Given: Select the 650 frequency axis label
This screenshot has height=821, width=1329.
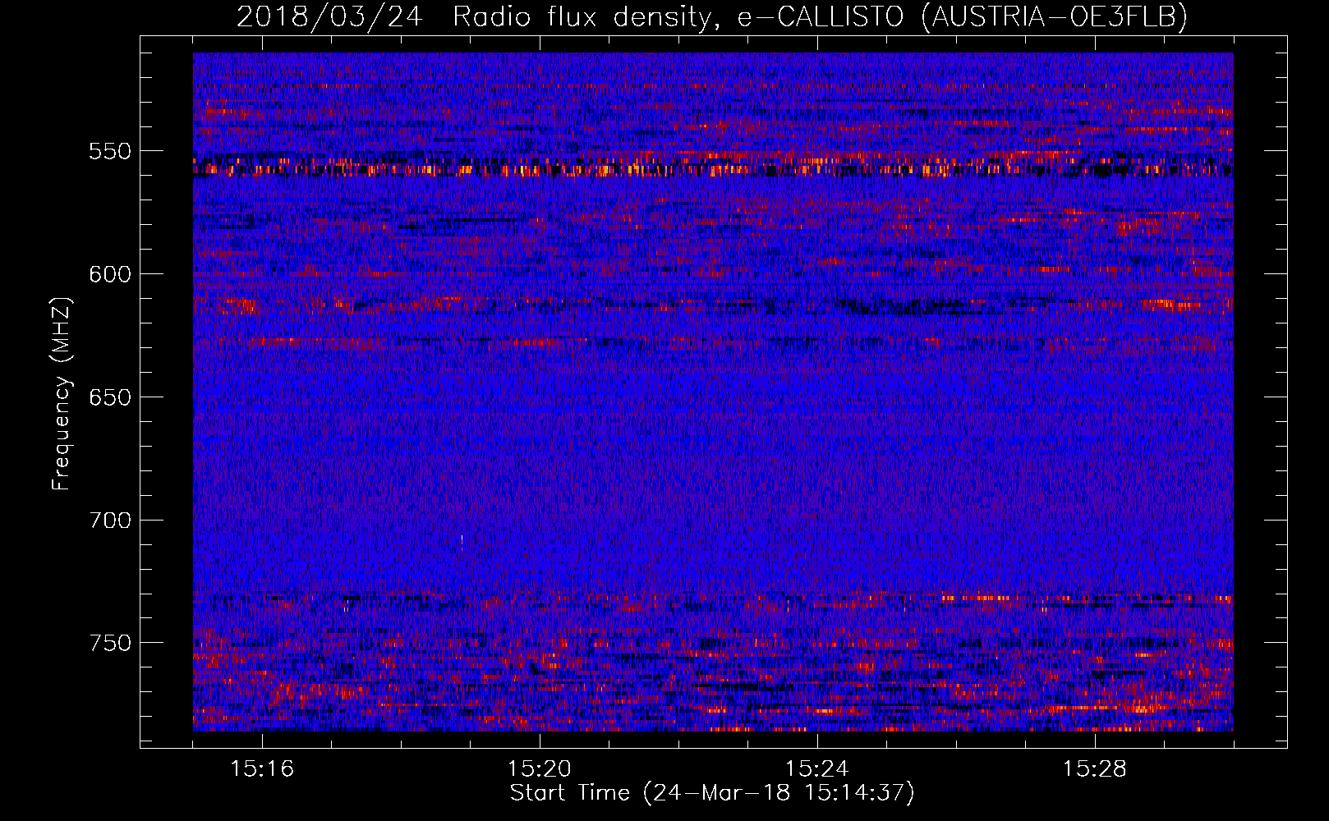Looking at the screenshot, I should (110, 397).
